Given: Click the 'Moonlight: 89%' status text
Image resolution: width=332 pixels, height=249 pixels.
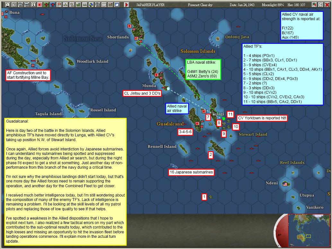Looking at the screenshot, I should point(273,5).
